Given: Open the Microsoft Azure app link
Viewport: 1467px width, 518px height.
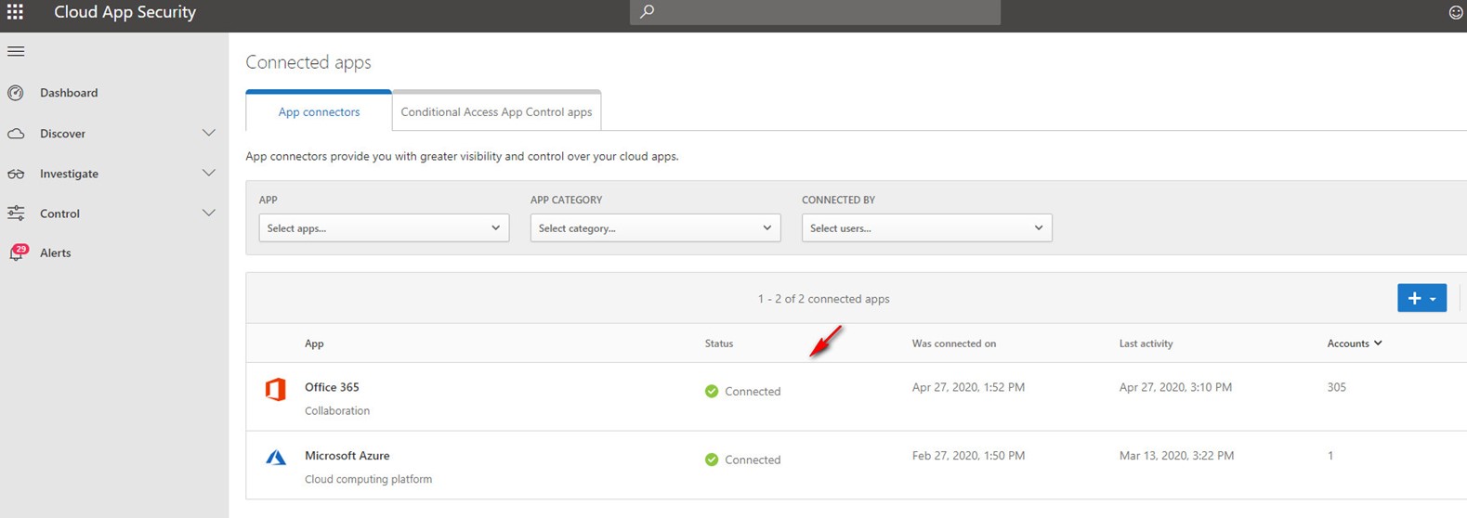Looking at the screenshot, I should tap(347, 456).
